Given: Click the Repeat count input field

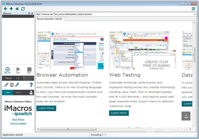Looking at the screenshot, I should (28, 78).
